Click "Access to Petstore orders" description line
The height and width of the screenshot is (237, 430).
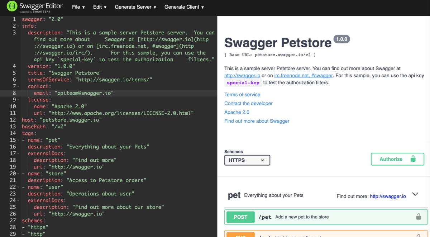(x=87, y=180)
